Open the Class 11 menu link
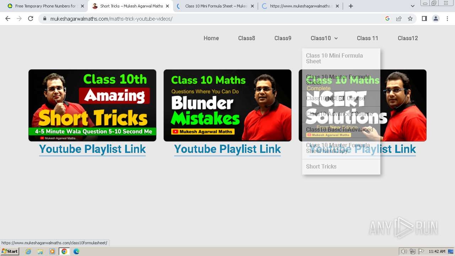The width and height of the screenshot is (455, 256). pos(368,38)
